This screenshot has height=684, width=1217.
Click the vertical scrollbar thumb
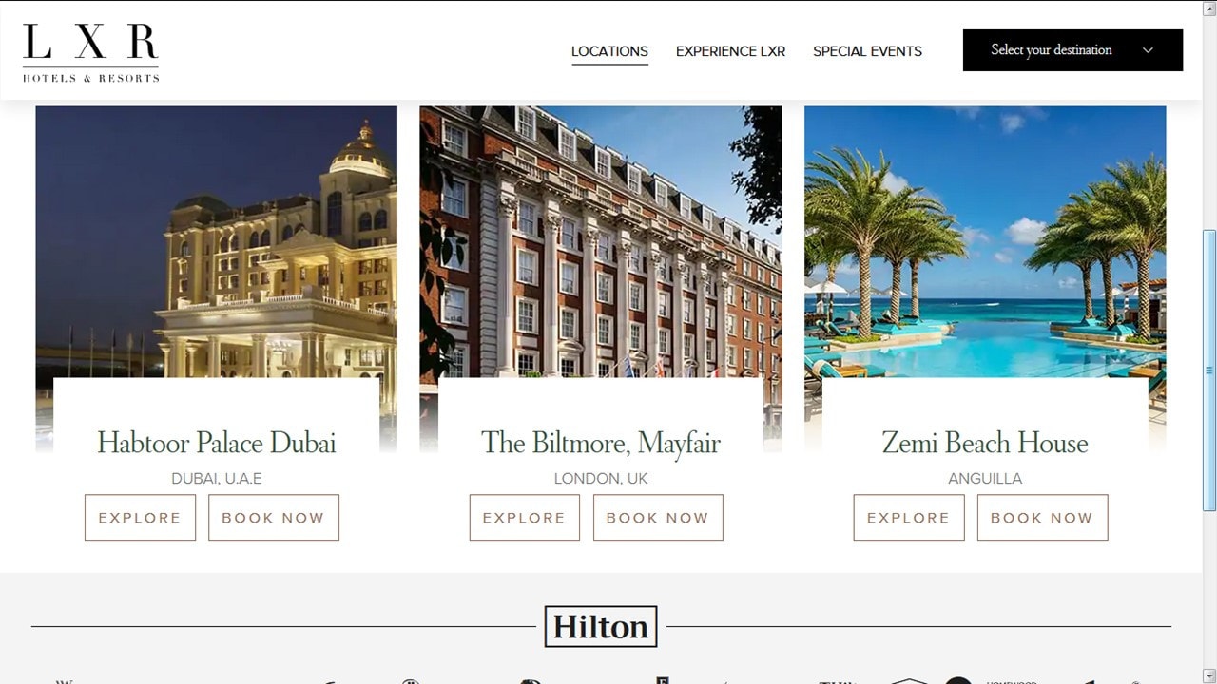[x=1209, y=370]
